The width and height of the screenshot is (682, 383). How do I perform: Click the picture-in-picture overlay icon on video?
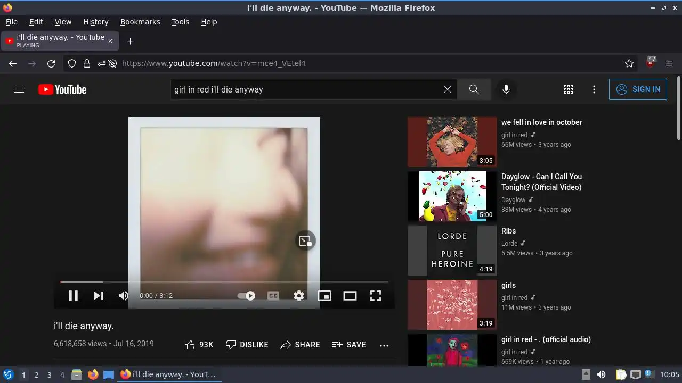click(305, 241)
